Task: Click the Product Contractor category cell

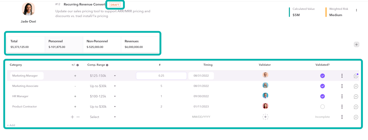Action: (x=24, y=107)
